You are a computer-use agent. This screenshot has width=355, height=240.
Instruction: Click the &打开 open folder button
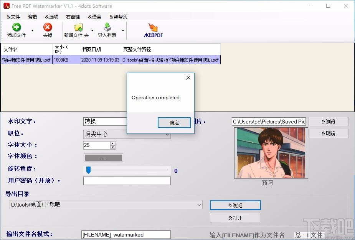tap(235, 218)
